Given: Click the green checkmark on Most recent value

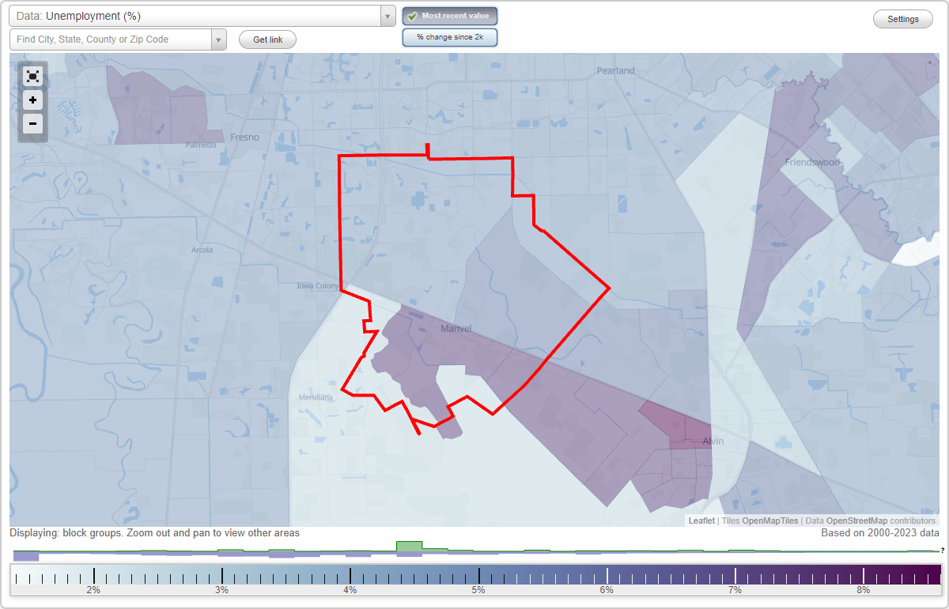Looking at the screenshot, I should pyautogui.click(x=414, y=15).
